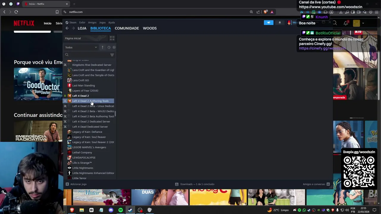Viewport: 381px width, 214px height.
Task: Select Lethal Company
Action: click(x=89, y=152)
